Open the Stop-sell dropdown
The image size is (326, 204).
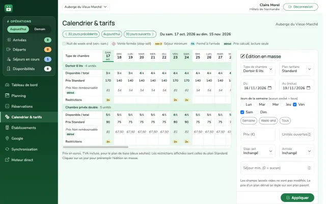[258, 151]
